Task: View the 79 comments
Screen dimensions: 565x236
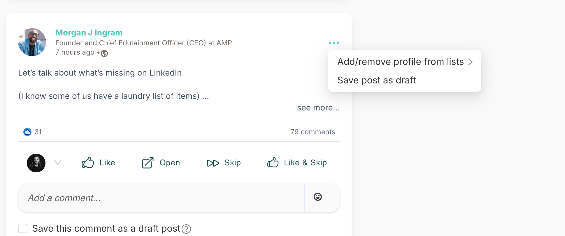Action: pyautogui.click(x=313, y=132)
